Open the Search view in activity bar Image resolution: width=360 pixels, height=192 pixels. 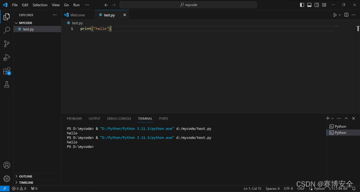point(7,30)
